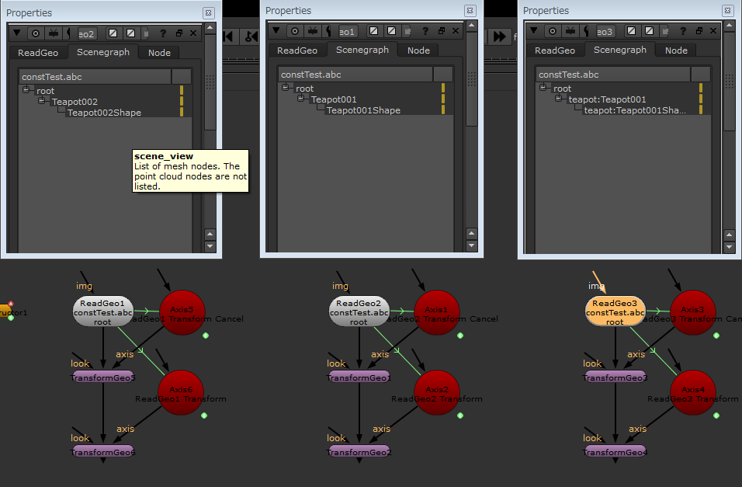The width and height of the screenshot is (742, 487).
Task: Click the help question mark in ReadGeo1 panel
Action: (x=163, y=33)
